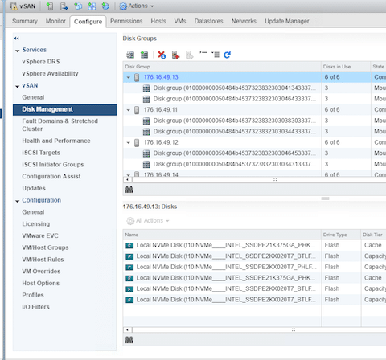Click the Collapse All icon in Disk Groups
Image resolution: width=386 pixels, height=360 pixels.
(203, 53)
